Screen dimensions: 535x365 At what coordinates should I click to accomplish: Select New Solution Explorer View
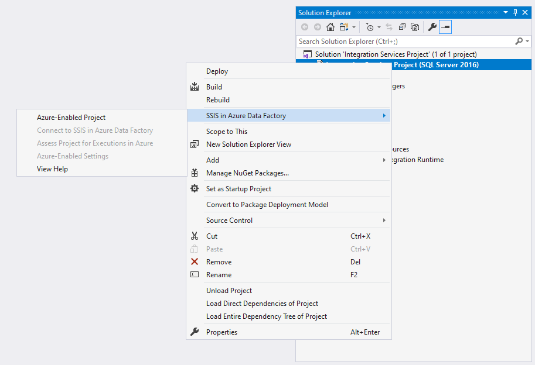pyautogui.click(x=288, y=144)
